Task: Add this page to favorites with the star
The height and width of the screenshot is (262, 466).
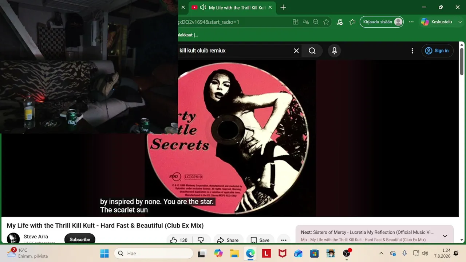Action: coord(326,22)
